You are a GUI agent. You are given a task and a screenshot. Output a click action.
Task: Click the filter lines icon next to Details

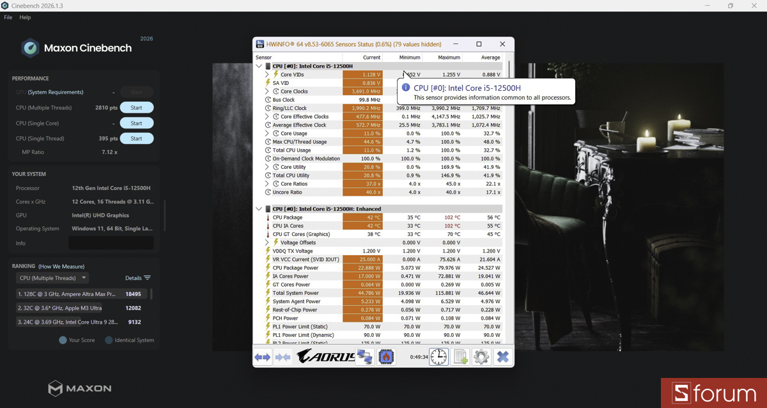(147, 278)
